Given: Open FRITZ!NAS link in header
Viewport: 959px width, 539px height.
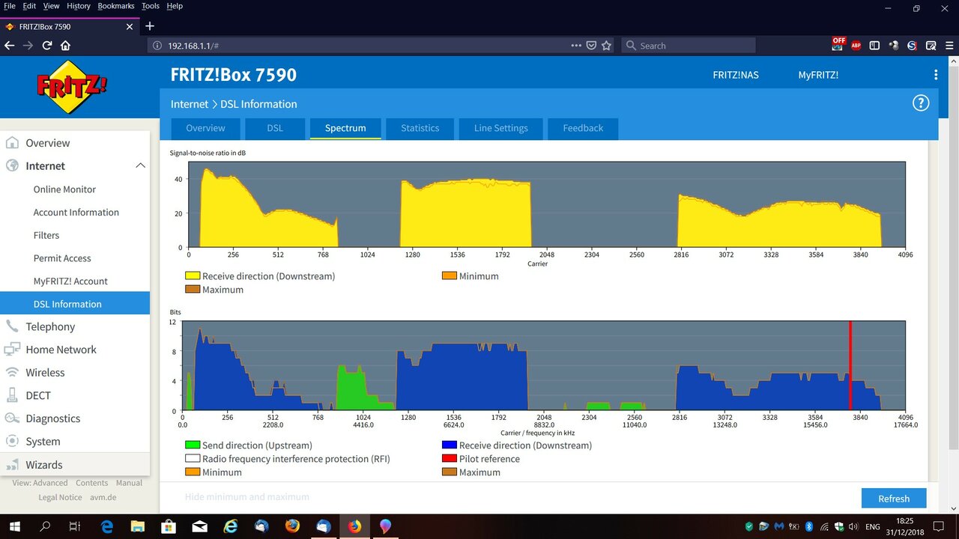Looking at the screenshot, I should 735,75.
